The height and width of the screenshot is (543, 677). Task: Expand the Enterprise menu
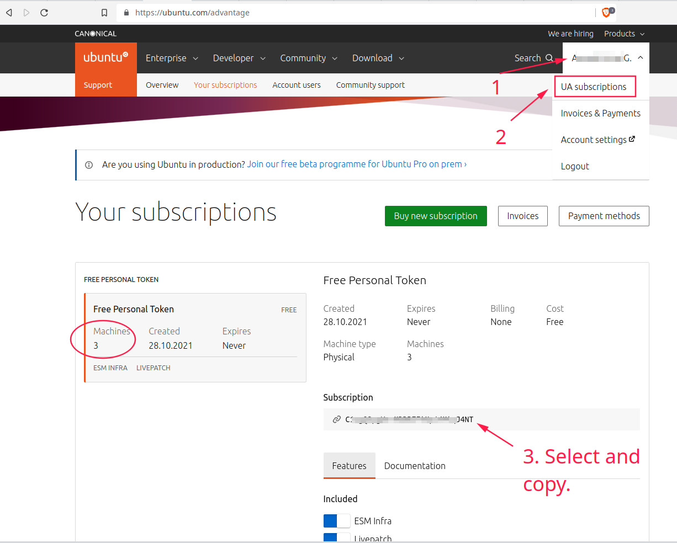pos(172,58)
